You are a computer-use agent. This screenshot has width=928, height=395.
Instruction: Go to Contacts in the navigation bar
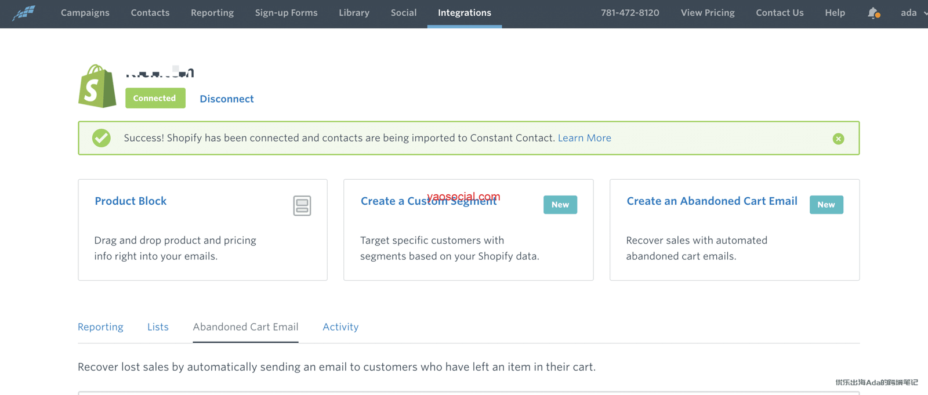[x=150, y=13]
